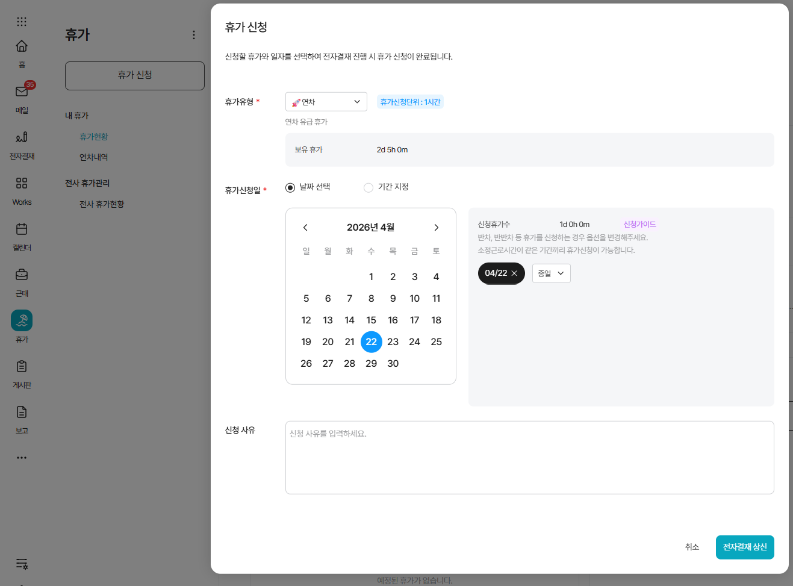Open the Home icon in sidebar

point(22,46)
